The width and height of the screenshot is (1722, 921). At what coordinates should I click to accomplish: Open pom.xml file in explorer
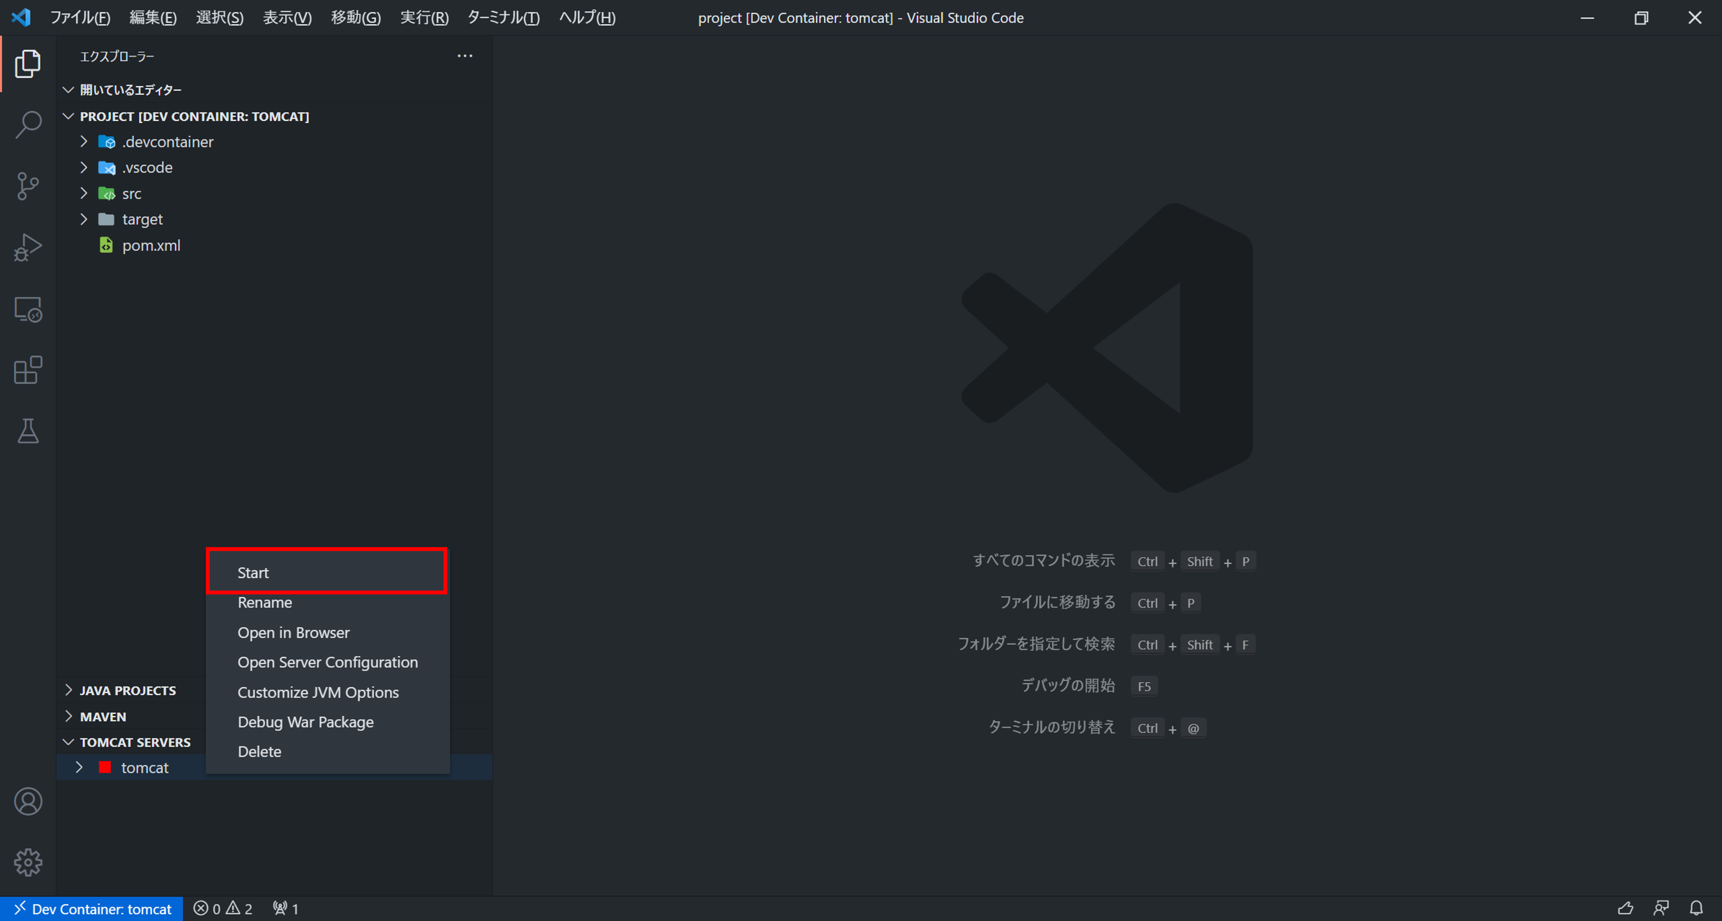(151, 245)
